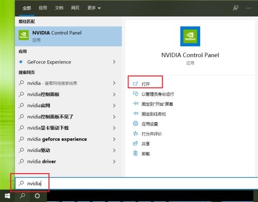Select the 全部 search tab
Screen dimensions: 258x202
pos(27,8)
